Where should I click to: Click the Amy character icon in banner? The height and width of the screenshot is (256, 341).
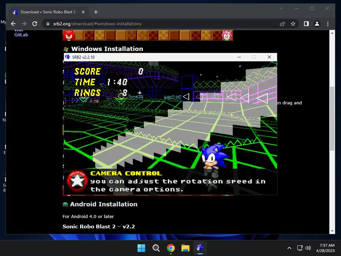coord(227,35)
